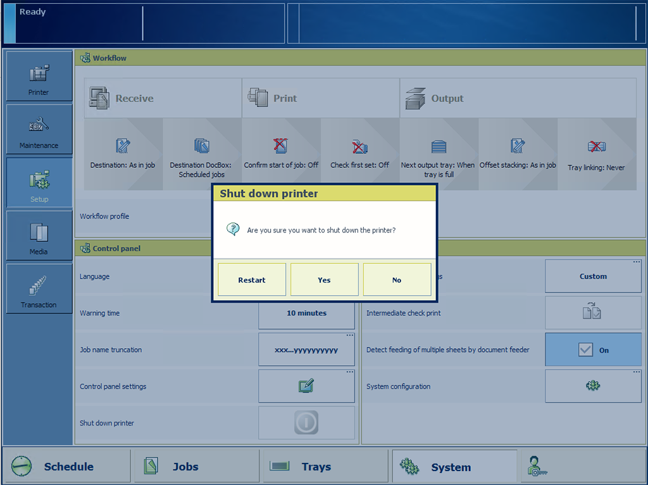Toggle Check first set setting

(x=359, y=154)
